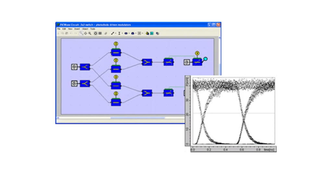Screen dimensions: 332x174
Task: Click the PICWave Circuit window title bar
Action: tap(138, 25)
